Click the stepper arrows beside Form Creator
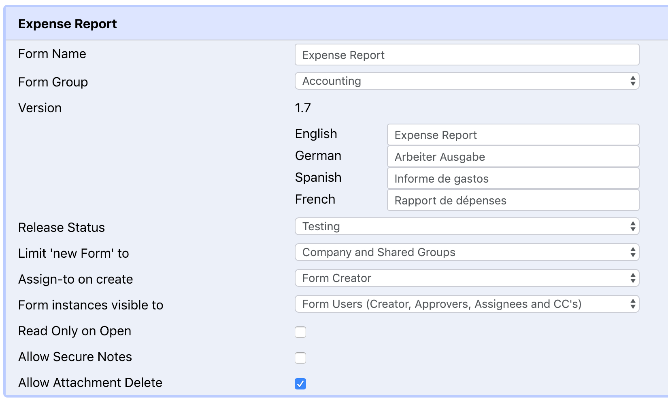 pyautogui.click(x=634, y=278)
